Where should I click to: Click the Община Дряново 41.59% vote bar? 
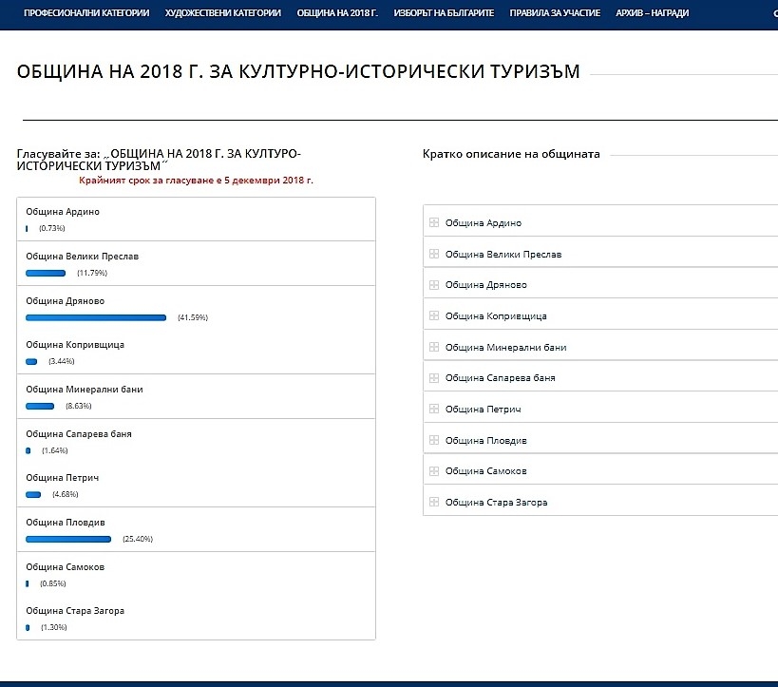click(96, 317)
